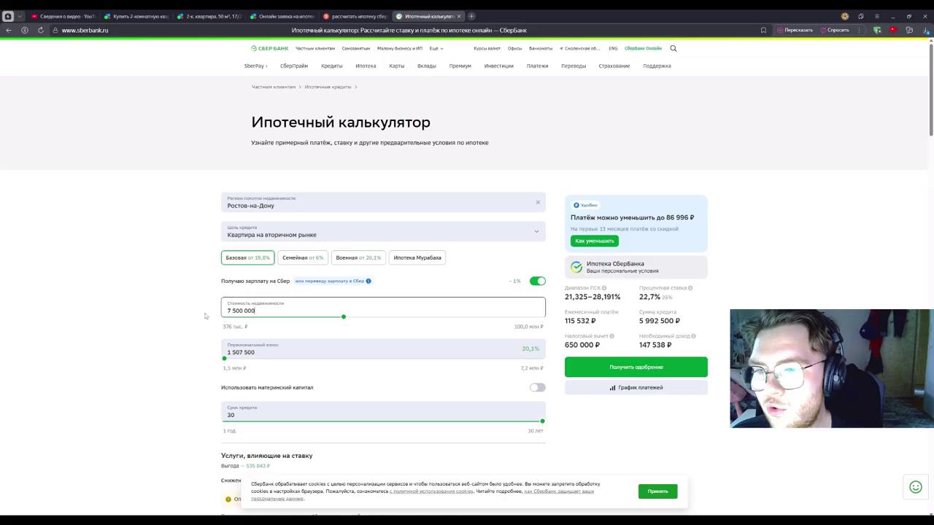
Task: Close the Ипотечный калькулятор browser tab
Action: (458, 16)
